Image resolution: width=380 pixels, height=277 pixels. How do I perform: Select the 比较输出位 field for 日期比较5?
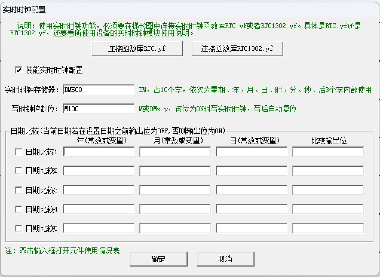(328, 228)
